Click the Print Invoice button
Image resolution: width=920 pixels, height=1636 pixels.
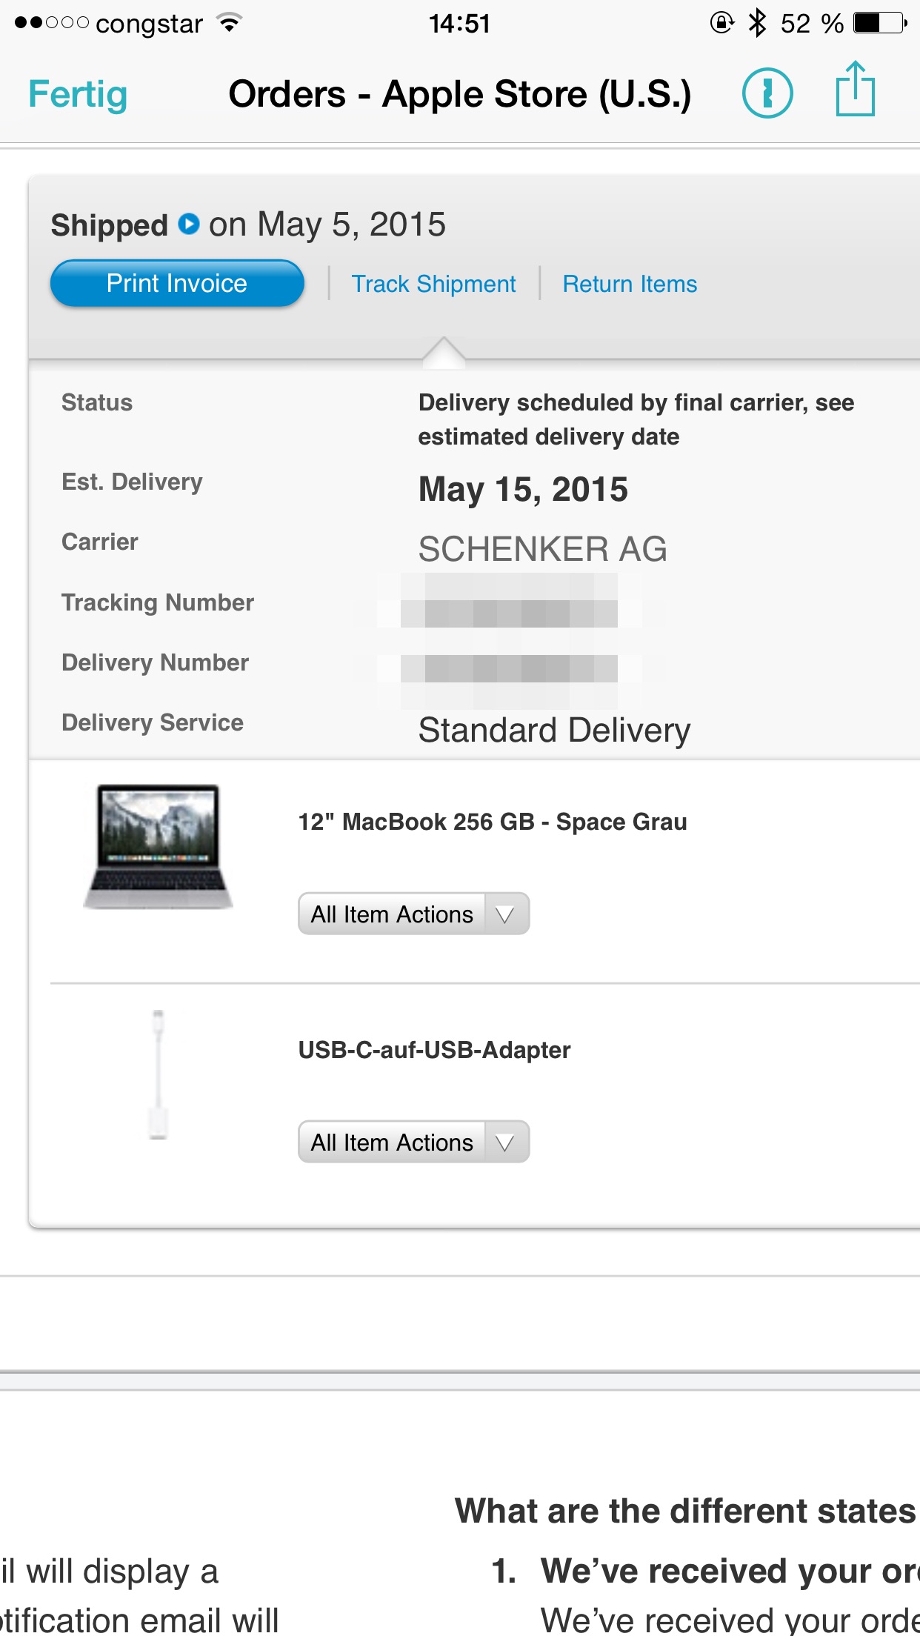click(x=177, y=283)
